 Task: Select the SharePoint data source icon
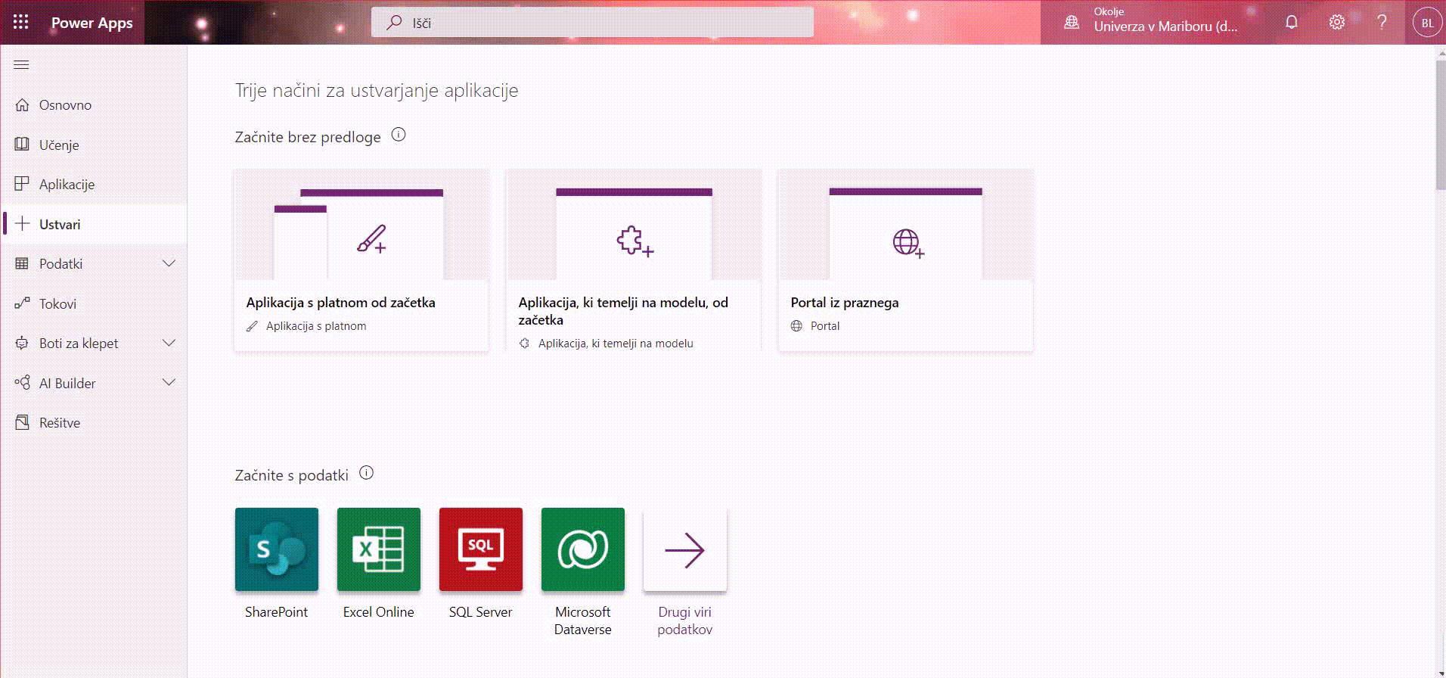[276, 549]
